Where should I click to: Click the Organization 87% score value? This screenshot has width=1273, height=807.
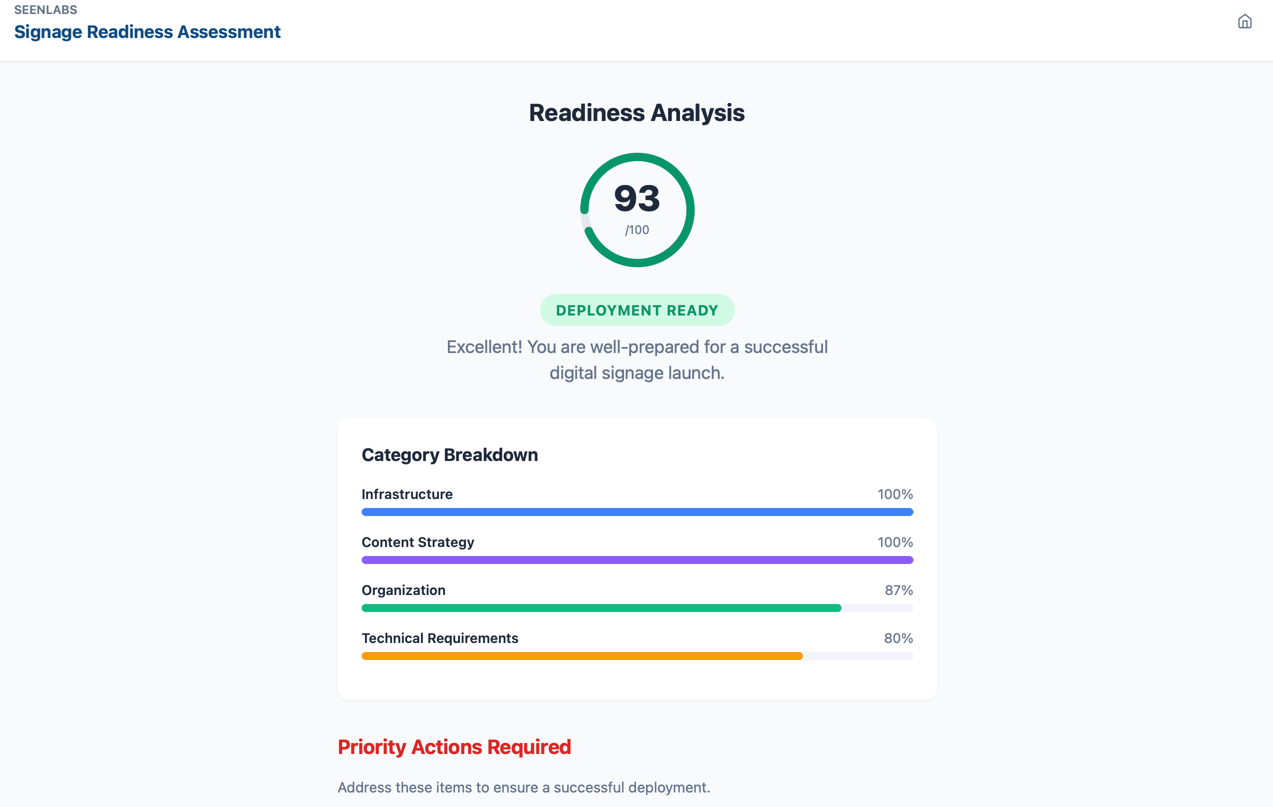898,590
